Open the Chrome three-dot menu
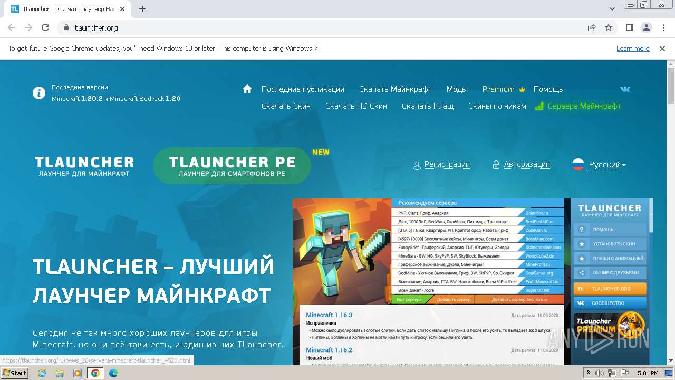The image size is (675, 380). click(662, 27)
